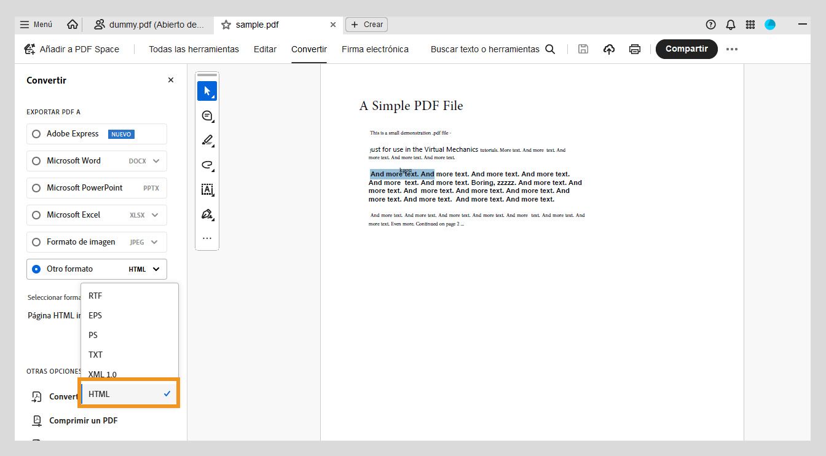Choose EPS from the format list
This screenshot has height=456, width=826.
130,315
